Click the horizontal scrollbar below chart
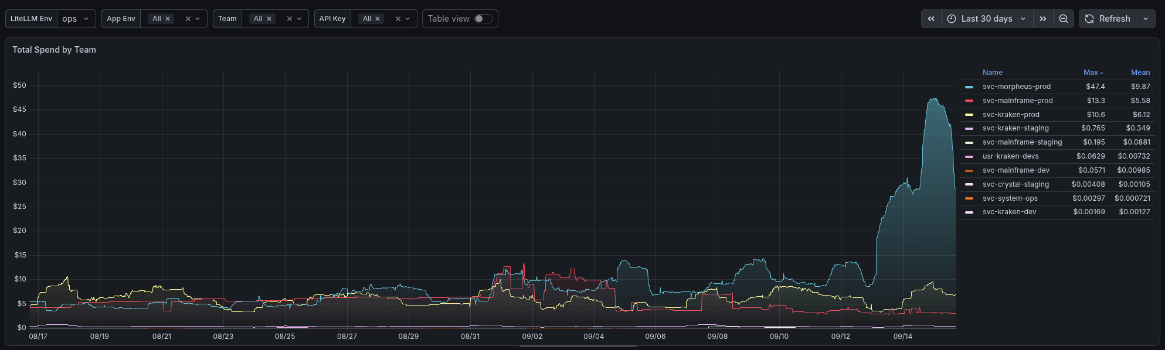This screenshot has width=1165, height=350. pos(578,346)
